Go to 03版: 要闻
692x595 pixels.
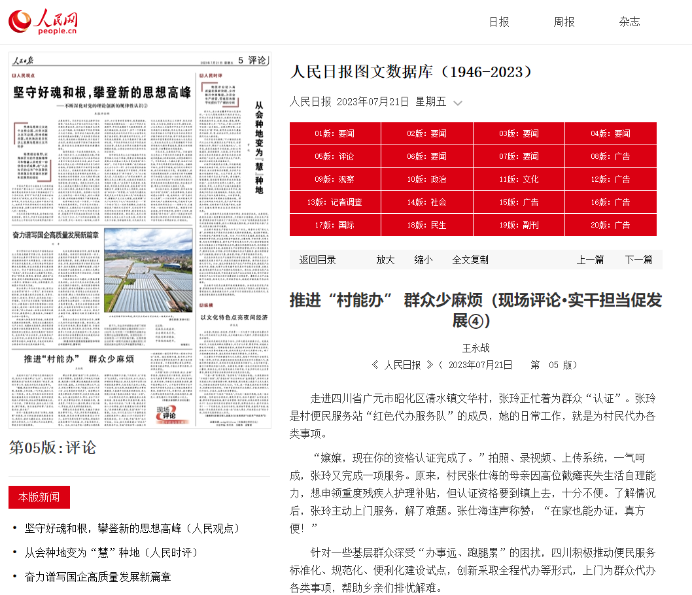click(x=519, y=133)
